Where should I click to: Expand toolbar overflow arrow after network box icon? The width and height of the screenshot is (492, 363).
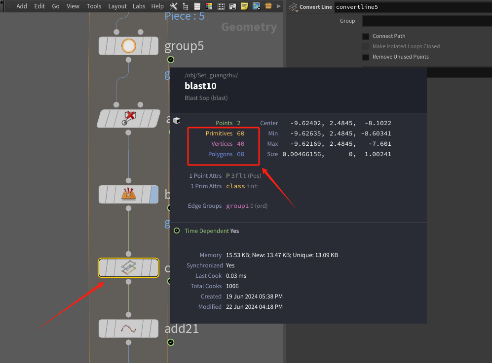coord(279,6)
